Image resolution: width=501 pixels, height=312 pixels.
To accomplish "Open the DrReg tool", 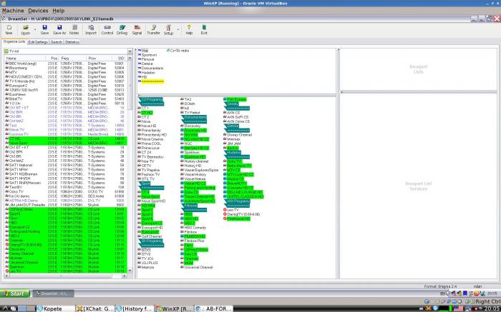I will [x=122, y=30].
